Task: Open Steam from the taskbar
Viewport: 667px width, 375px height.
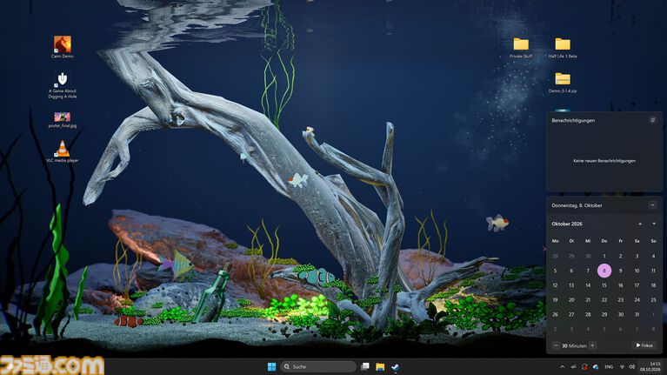Action: tap(395, 366)
